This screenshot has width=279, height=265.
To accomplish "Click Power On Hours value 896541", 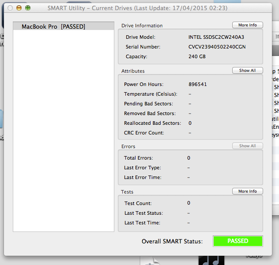I will (x=198, y=84).
